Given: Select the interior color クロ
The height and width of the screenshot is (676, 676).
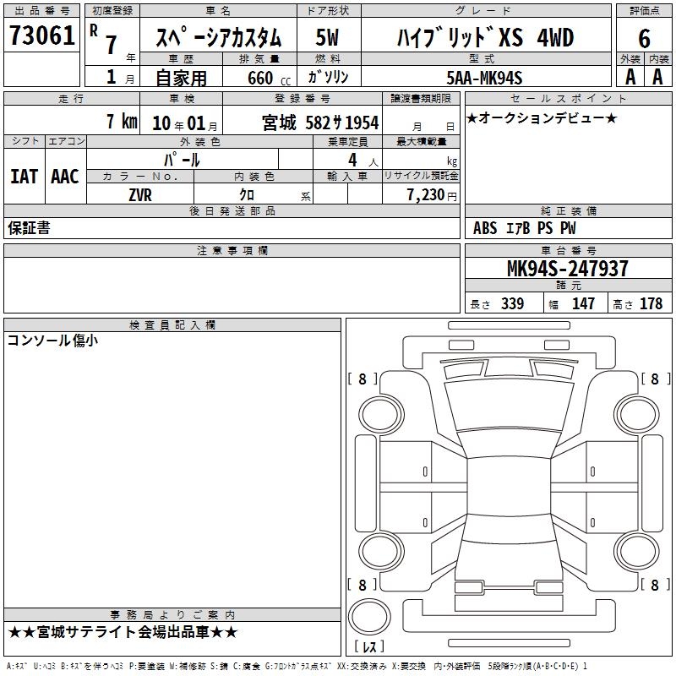Looking at the screenshot, I should 247,195.
